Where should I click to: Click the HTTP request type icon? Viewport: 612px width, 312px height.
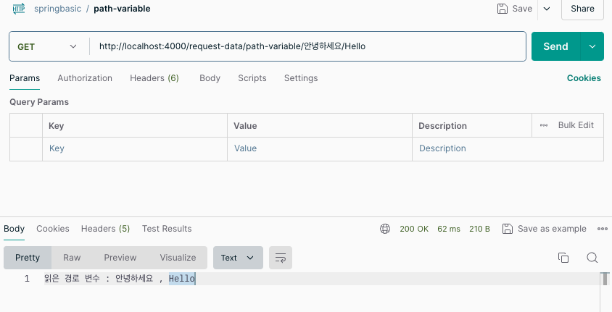(x=19, y=9)
